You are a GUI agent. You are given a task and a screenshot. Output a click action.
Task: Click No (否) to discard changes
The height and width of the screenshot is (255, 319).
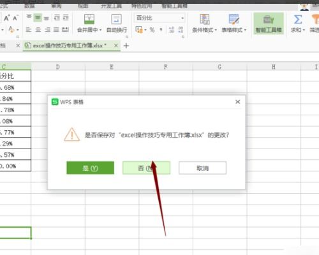[146, 168]
